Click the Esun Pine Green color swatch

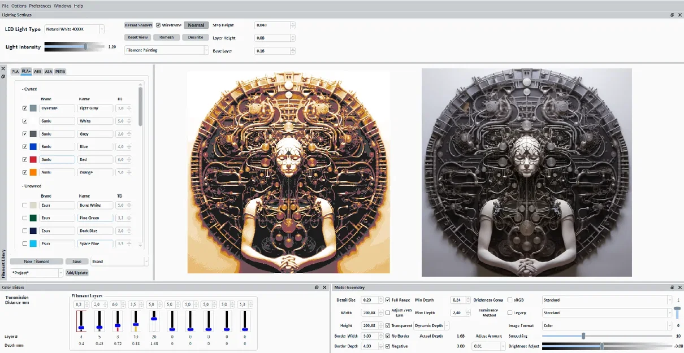point(33,218)
